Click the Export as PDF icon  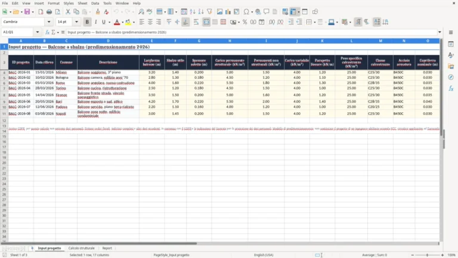click(x=41, y=12)
